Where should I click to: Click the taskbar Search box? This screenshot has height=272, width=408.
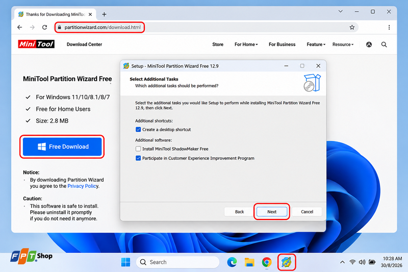coord(177,262)
